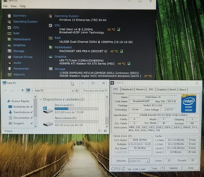
Task: Open the Tools dropdown arrow in CPU-Z
Action: [163, 168]
